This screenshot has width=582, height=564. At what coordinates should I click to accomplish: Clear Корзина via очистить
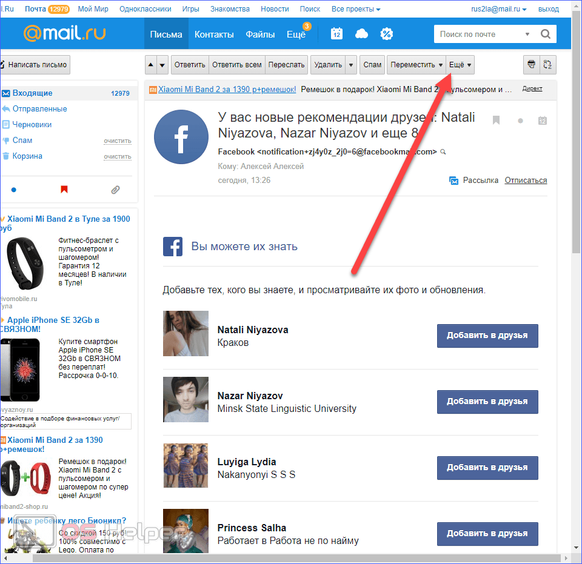click(x=117, y=157)
